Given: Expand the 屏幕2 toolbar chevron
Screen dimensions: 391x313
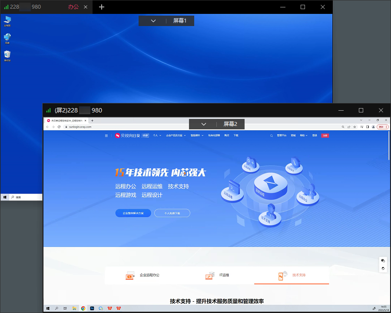Looking at the screenshot, I should pos(204,124).
